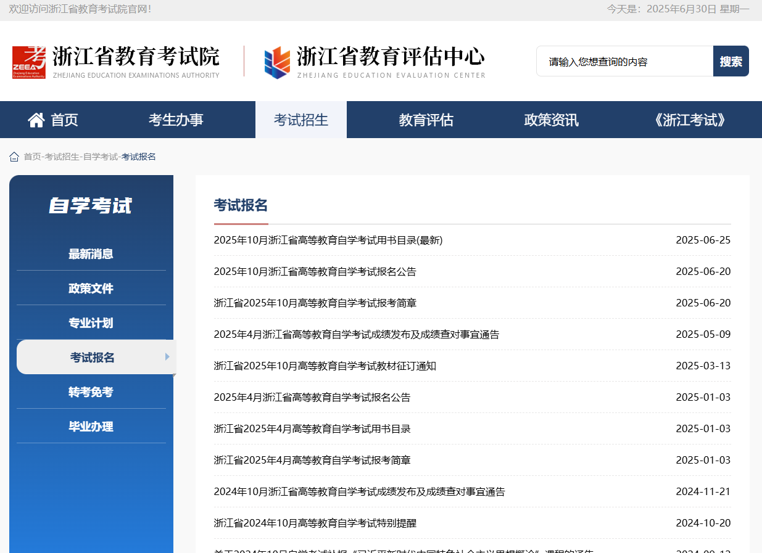
Task: Open 2025年4月自学考试成绩发布 notice link
Action: click(356, 335)
